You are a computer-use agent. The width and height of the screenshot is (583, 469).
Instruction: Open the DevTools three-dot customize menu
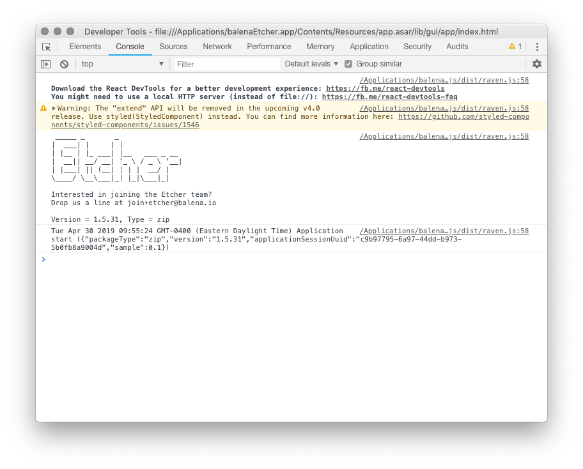(537, 47)
